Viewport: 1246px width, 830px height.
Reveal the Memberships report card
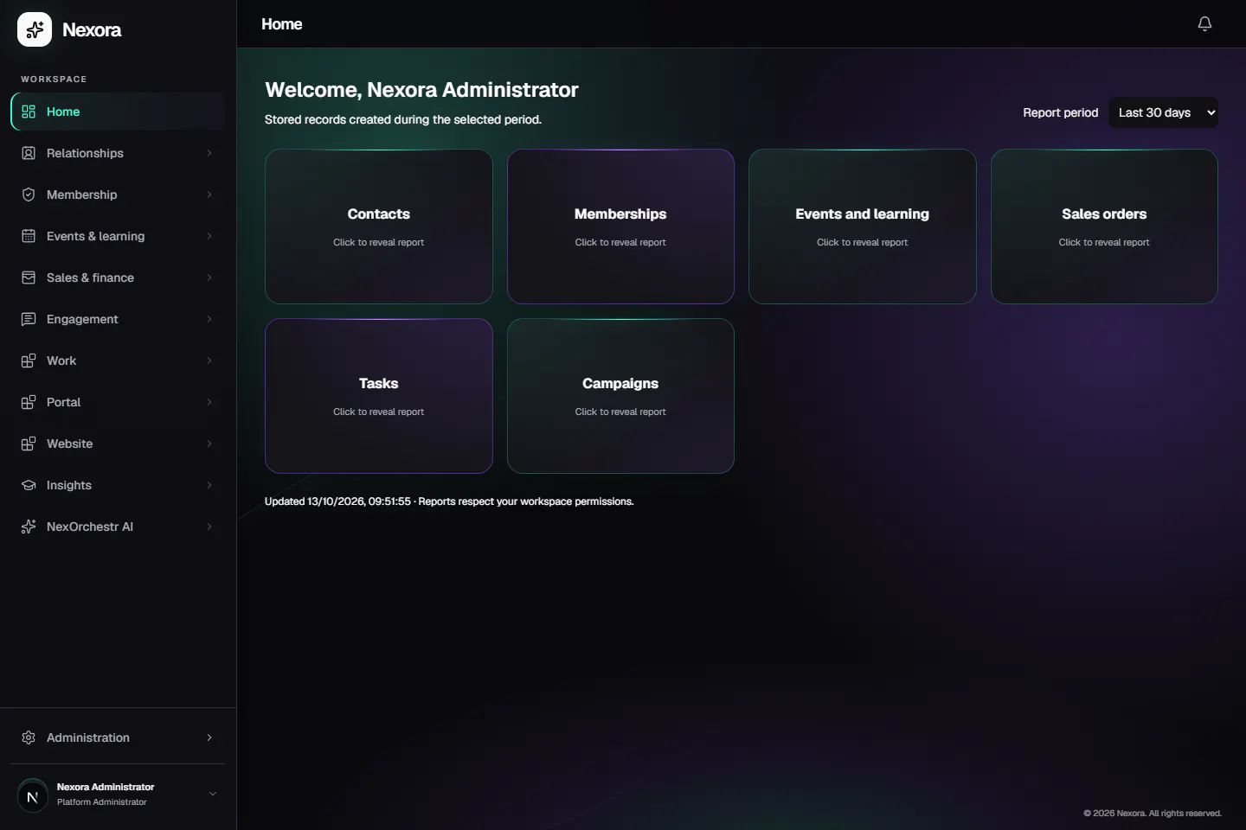coord(620,227)
